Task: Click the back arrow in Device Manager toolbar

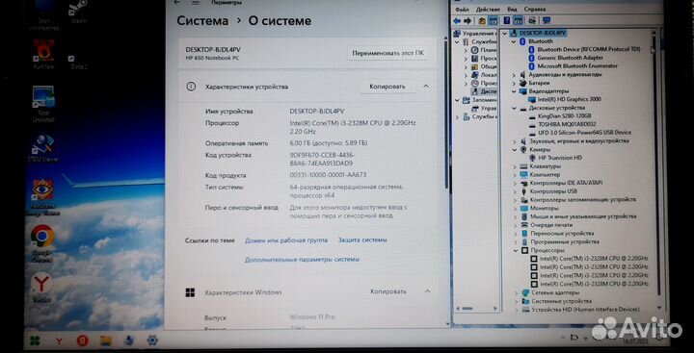Action: click(457, 21)
